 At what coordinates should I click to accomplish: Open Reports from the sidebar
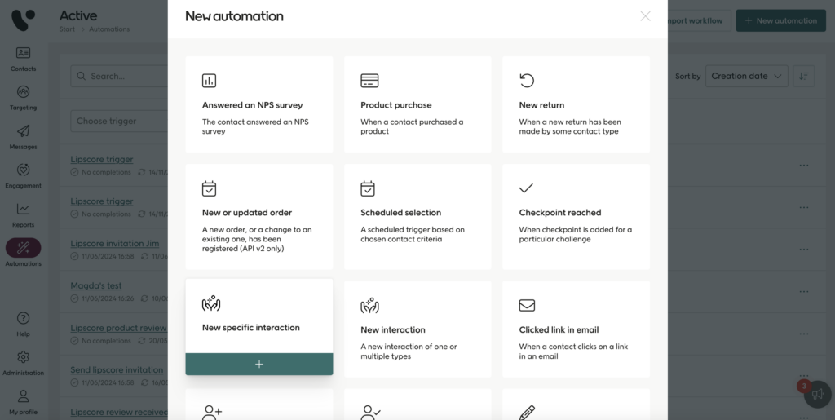(x=23, y=214)
